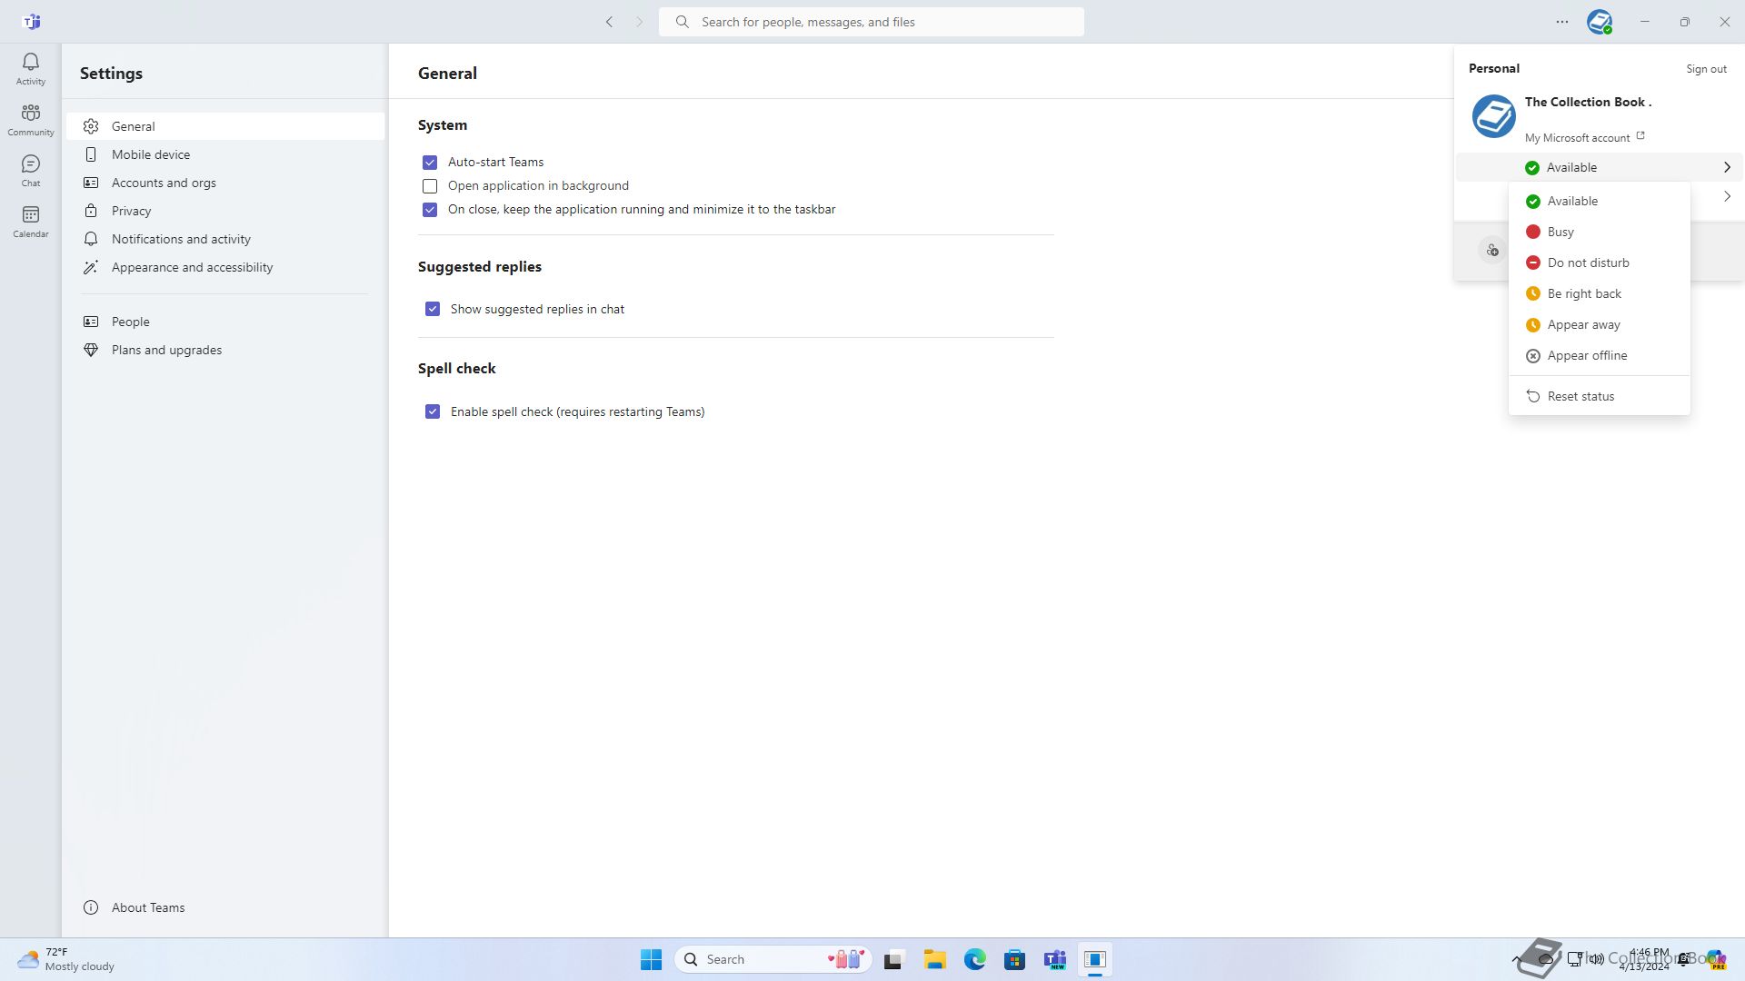
Task: Open the Activity bell icon
Action: (30, 68)
